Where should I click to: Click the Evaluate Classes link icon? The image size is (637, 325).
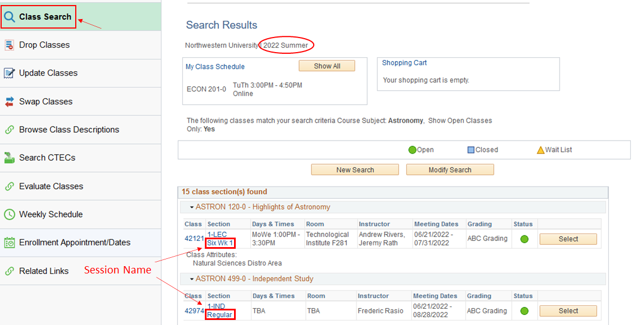(x=9, y=186)
